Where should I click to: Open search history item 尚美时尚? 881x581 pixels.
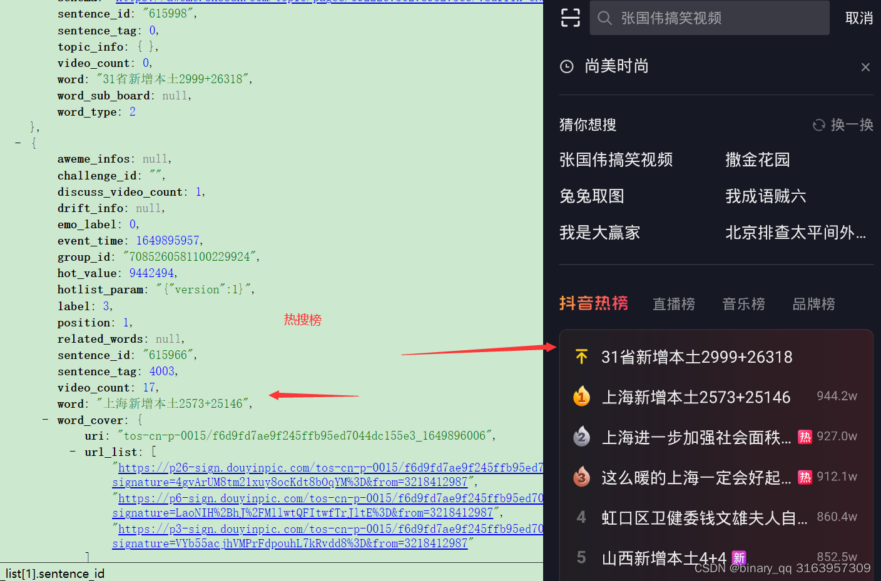(616, 66)
